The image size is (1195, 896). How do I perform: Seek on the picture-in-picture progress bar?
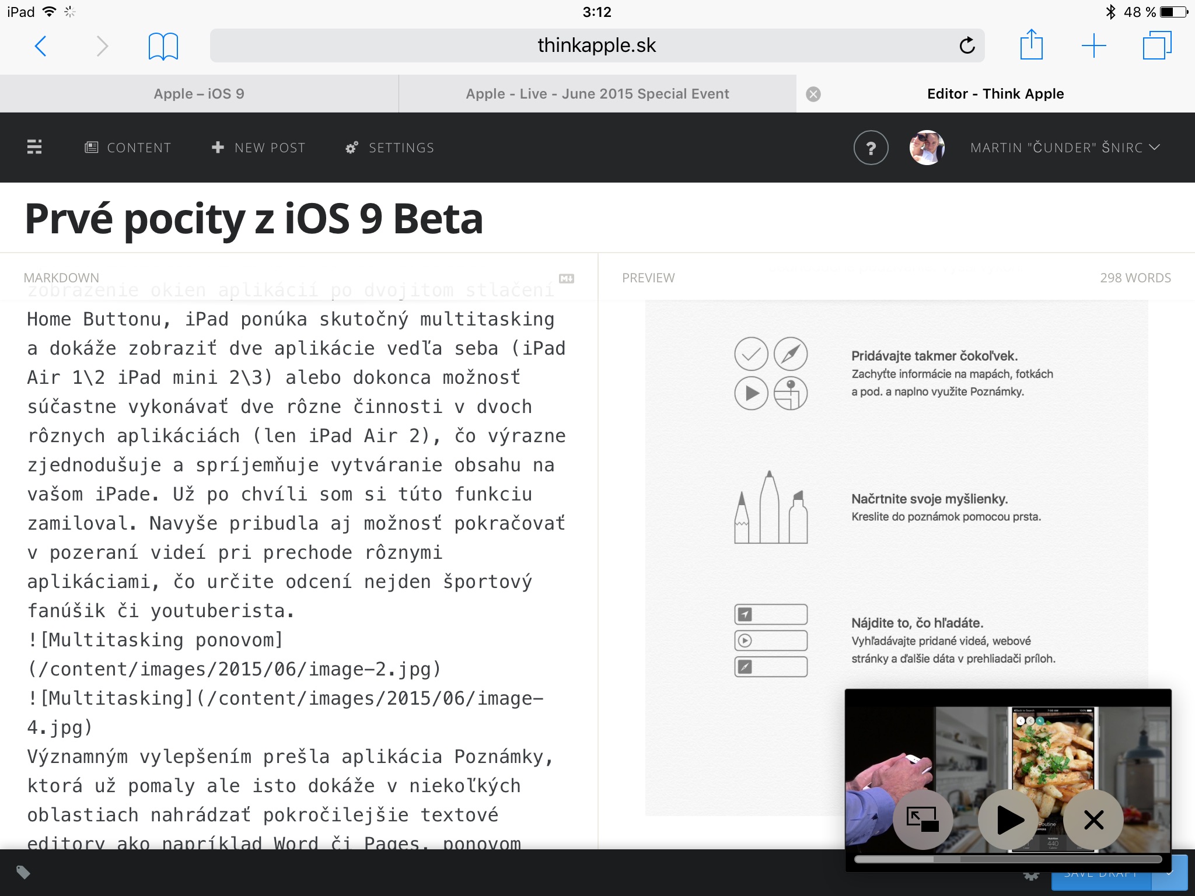(1008, 859)
